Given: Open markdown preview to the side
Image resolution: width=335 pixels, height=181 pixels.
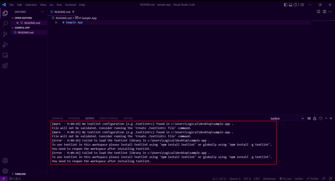Looking at the screenshot, I should [319, 12].
